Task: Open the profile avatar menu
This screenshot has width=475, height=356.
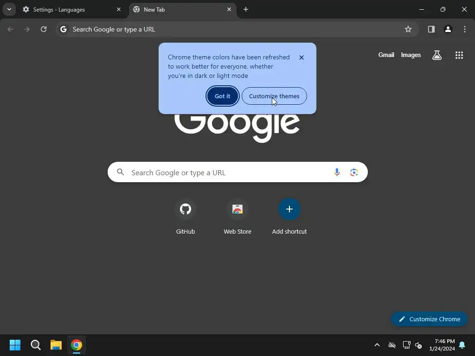Action: [448, 29]
